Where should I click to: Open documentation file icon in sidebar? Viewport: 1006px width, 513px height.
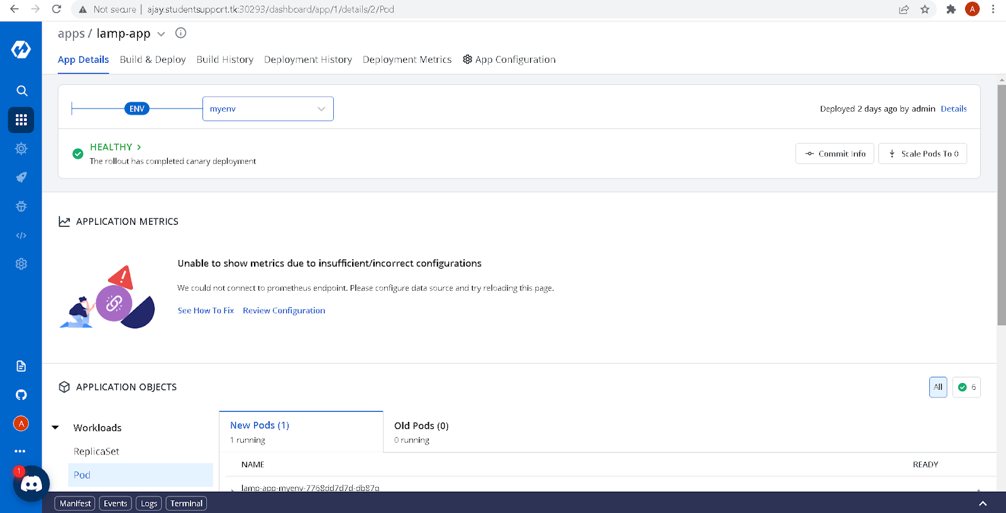coord(21,366)
